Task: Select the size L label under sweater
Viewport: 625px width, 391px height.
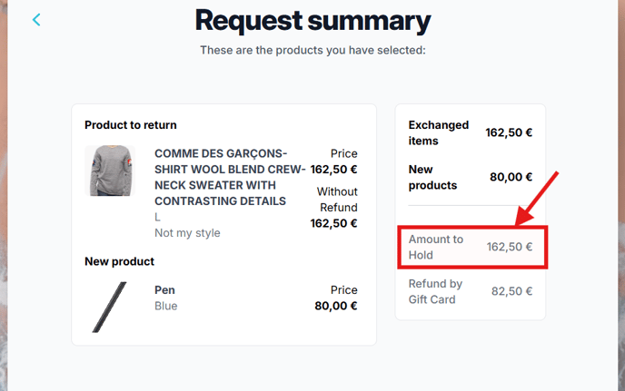Action: (157, 217)
